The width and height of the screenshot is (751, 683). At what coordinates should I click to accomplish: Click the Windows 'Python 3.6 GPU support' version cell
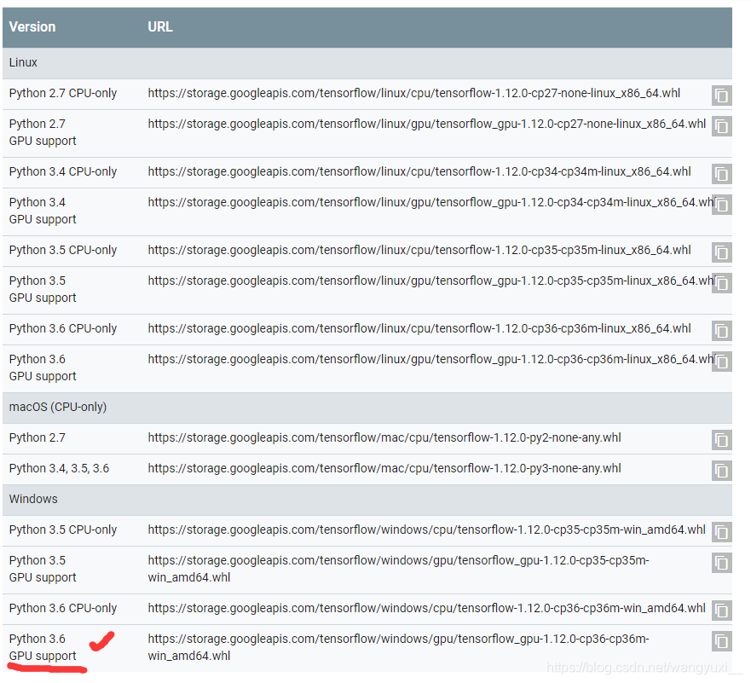point(43,647)
